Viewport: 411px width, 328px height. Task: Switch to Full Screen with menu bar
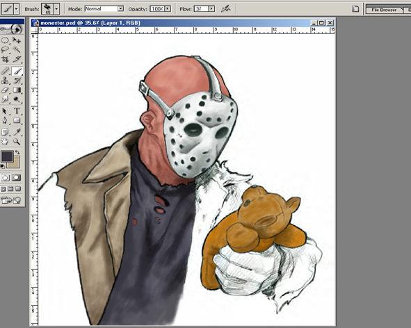point(10,189)
